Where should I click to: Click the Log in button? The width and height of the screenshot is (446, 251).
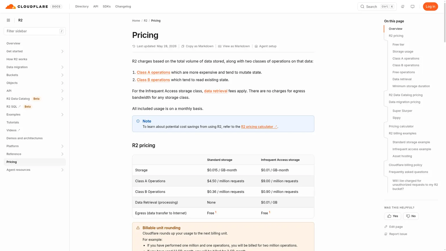[x=430, y=6]
